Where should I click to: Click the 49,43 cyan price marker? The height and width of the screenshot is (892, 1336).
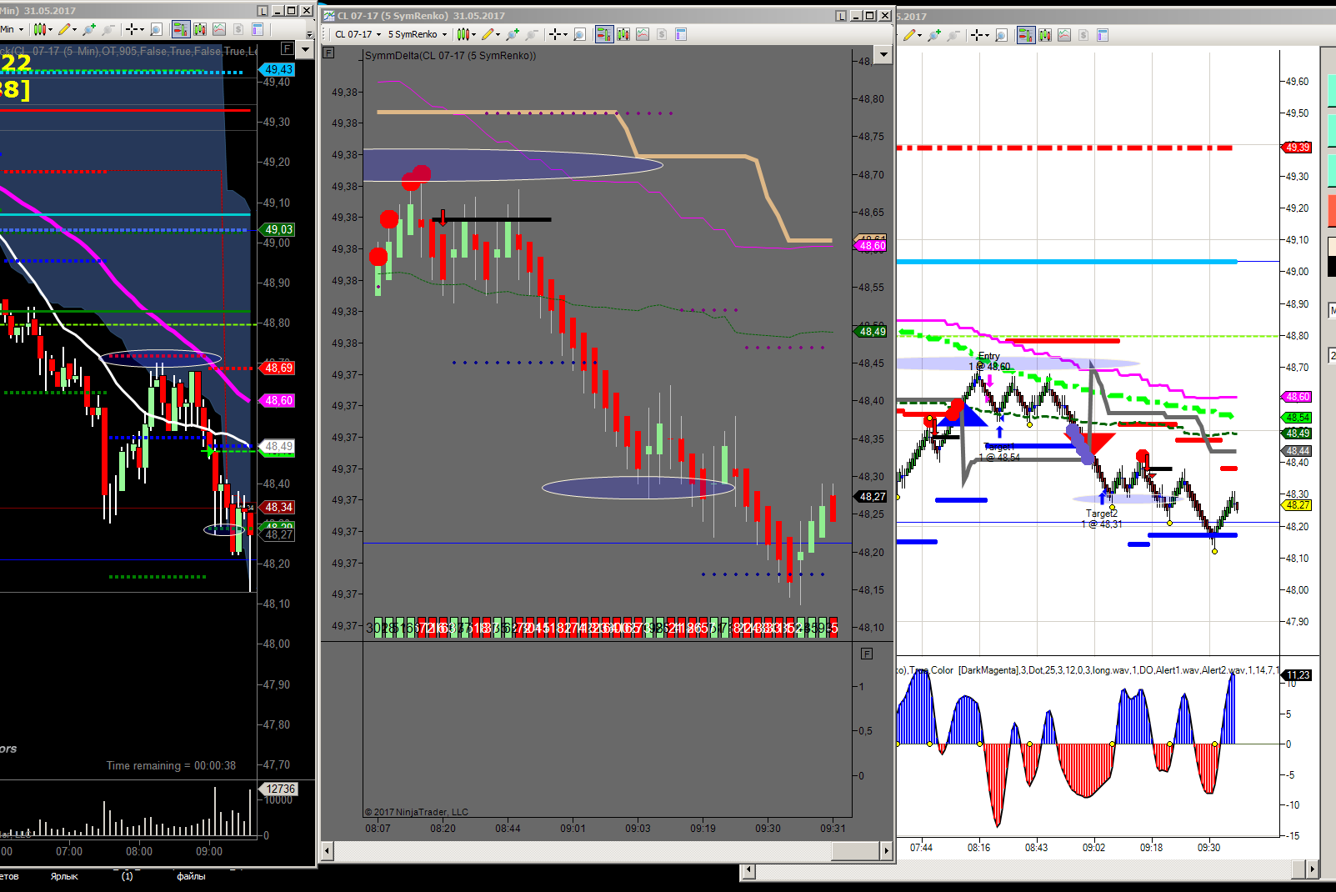click(x=278, y=70)
